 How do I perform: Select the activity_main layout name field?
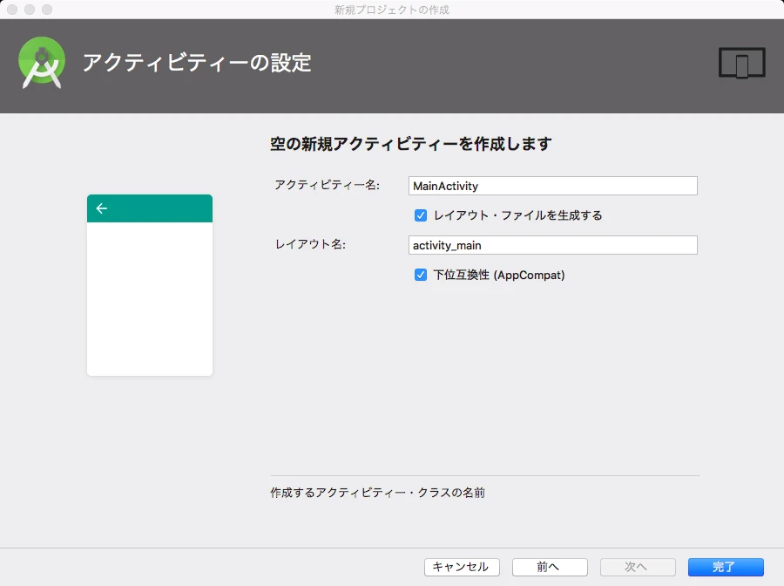click(552, 245)
